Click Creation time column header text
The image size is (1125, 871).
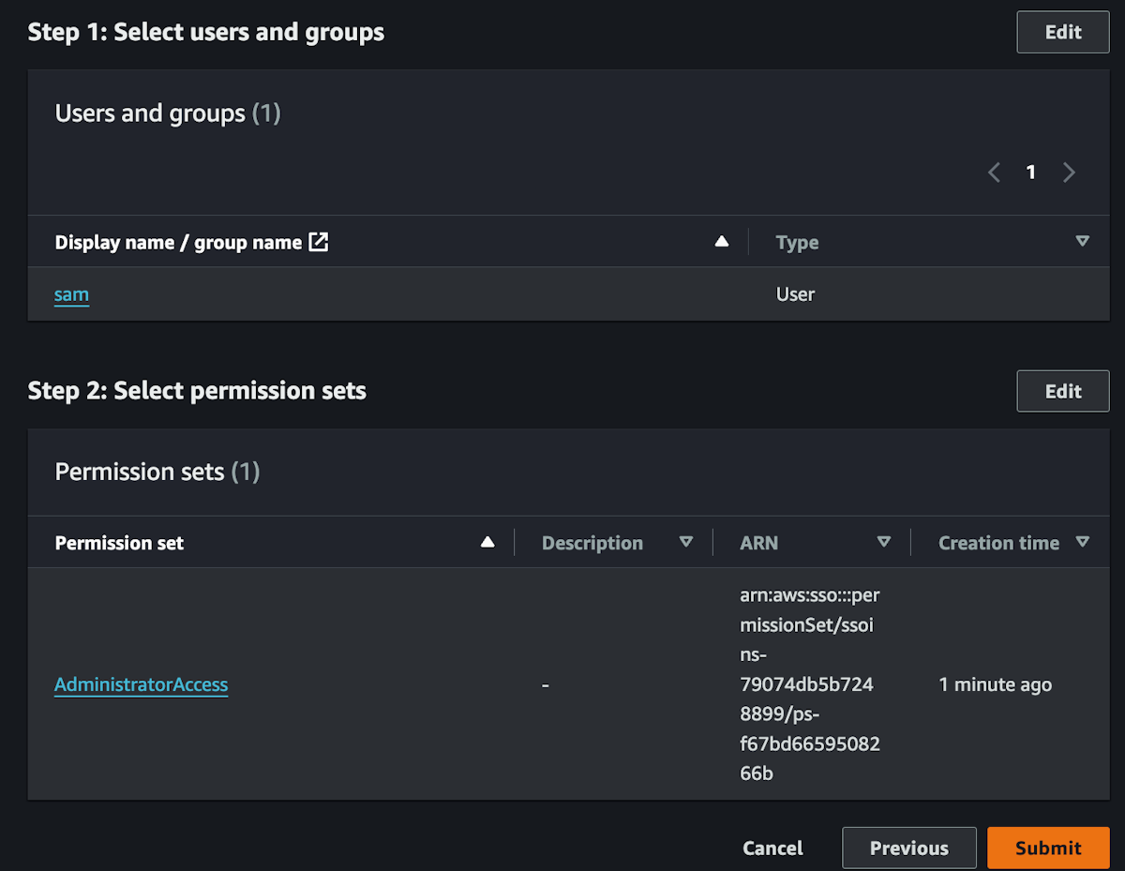tap(998, 543)
